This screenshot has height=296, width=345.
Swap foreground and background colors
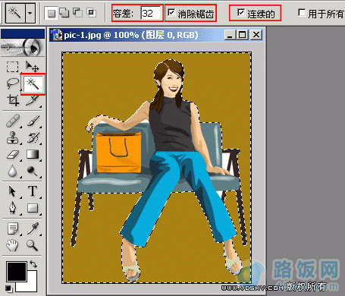pos(33,264)
